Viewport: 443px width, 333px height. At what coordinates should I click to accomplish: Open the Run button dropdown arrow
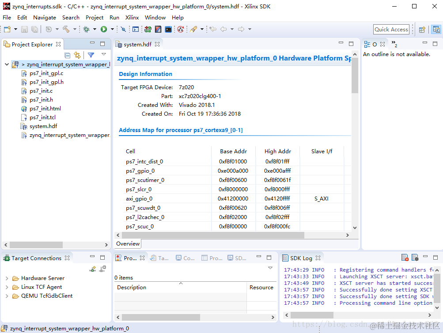(112, 30)
